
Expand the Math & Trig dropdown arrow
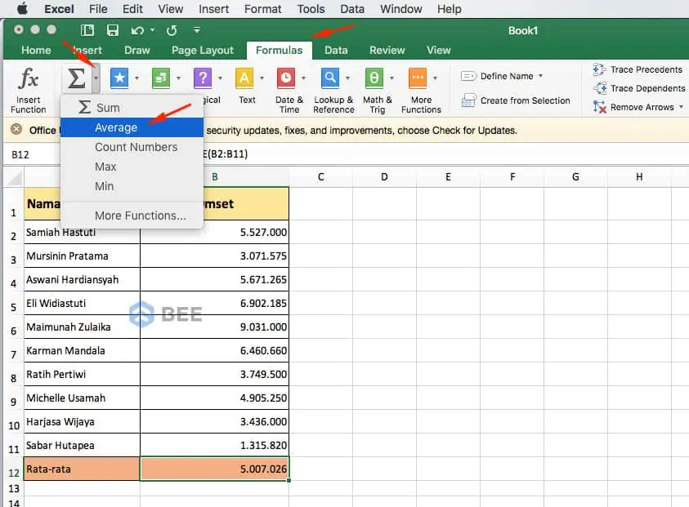(x=391, y=78)
